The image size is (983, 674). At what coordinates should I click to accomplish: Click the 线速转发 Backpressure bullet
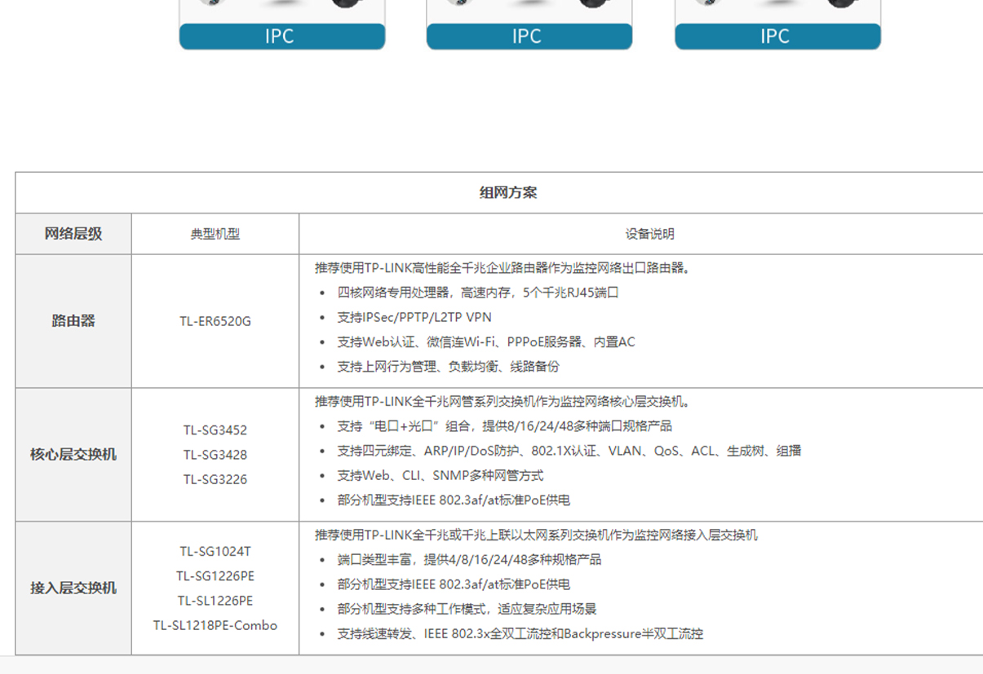point(520,634)
